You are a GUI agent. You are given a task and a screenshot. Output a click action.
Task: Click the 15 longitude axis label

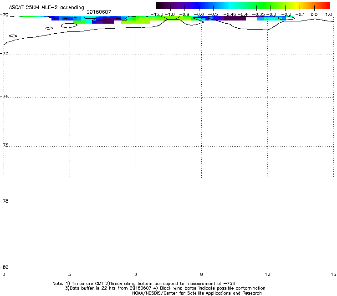pyautogui.click(x=333, y=274)
